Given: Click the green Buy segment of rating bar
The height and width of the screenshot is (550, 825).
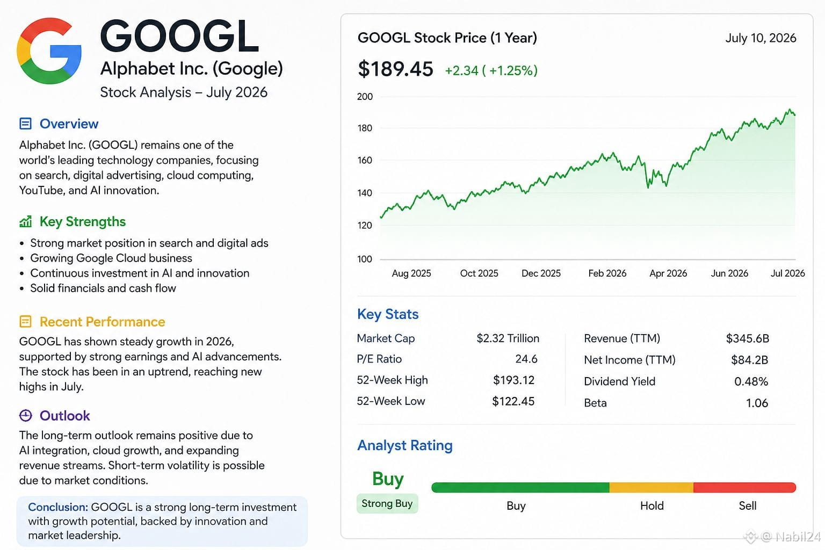Looking at the screenshot, I should tap(520, 488).
